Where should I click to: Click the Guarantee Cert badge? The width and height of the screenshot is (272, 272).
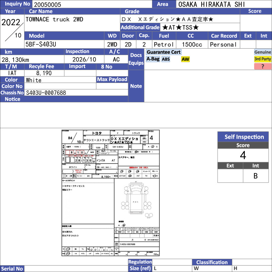tap(164, 52)
